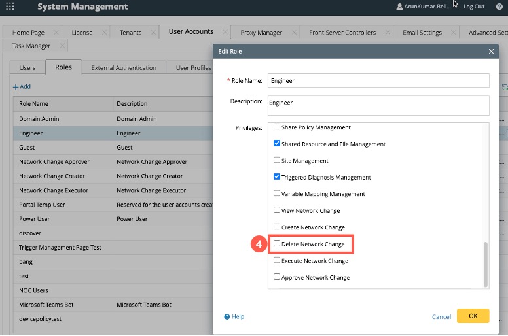508x336 pixels.
Task: Click the user profile icon for ArunKumar
Action: (x=399, y=7)
